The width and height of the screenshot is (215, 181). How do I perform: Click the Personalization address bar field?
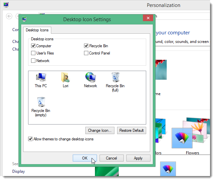[183, 16]
